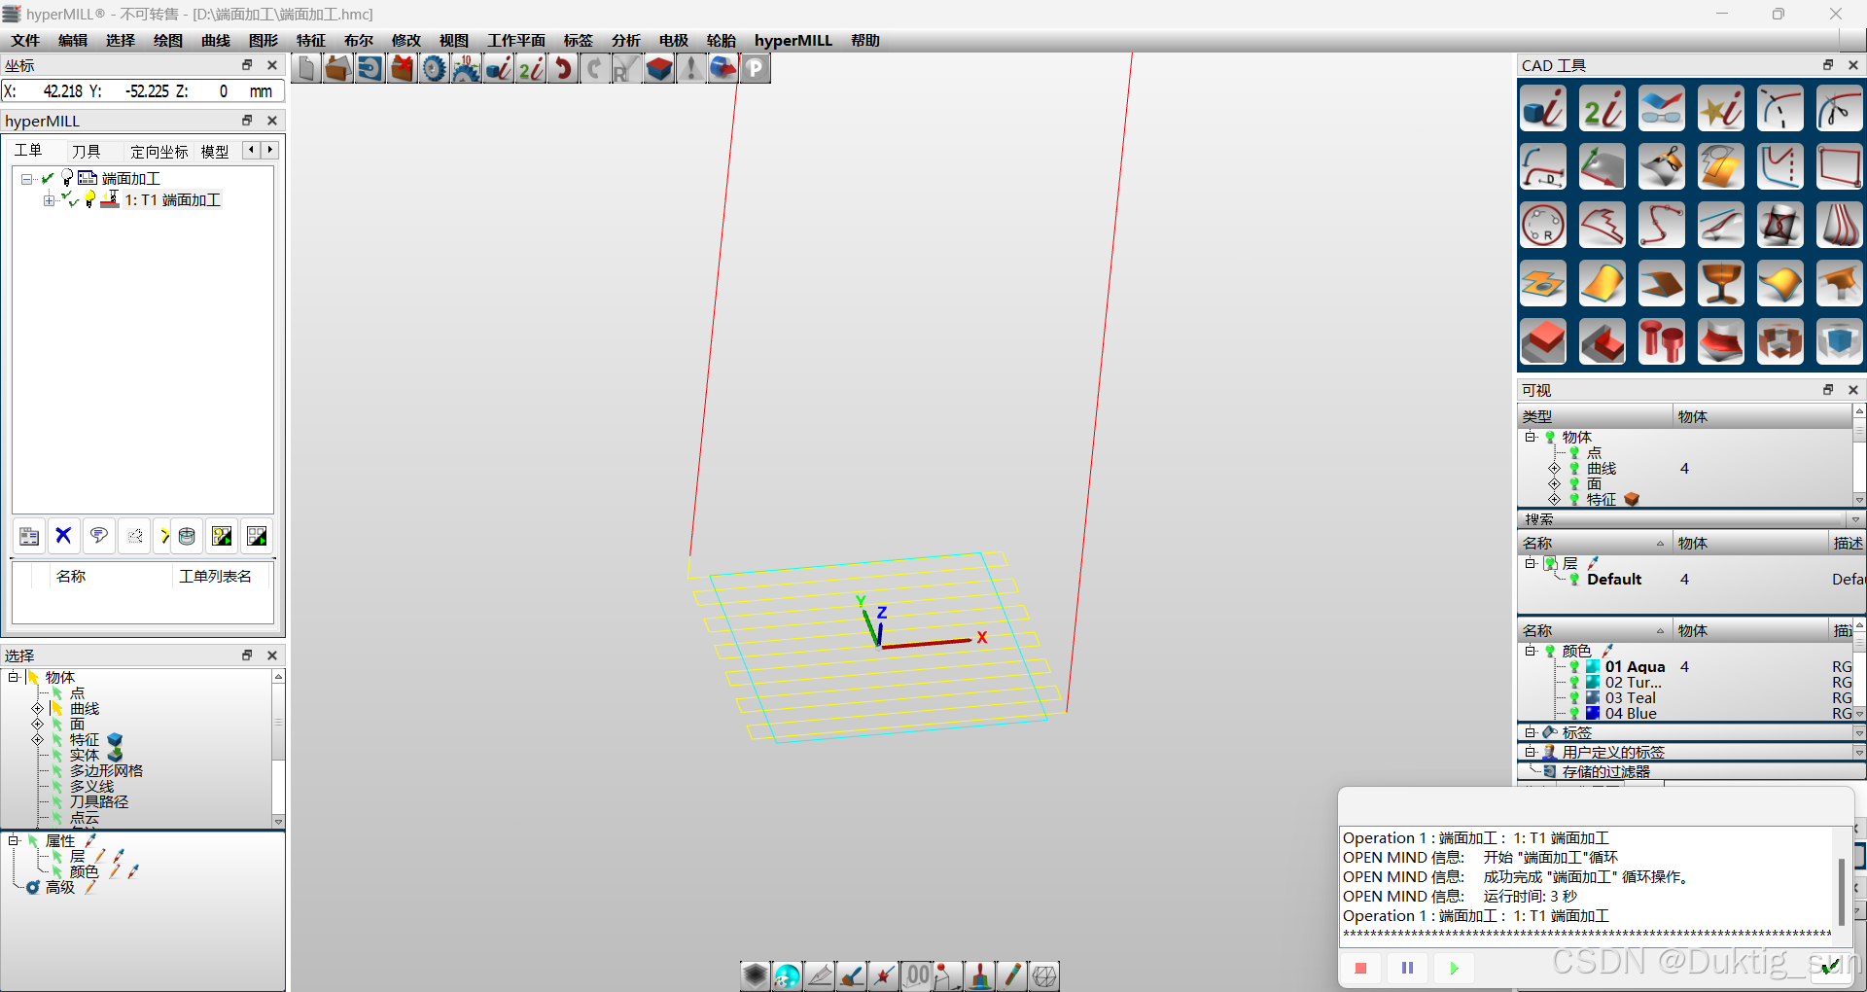Click the cylinder stock icon in hyperMILL panel
Screen dimensions: 1867x992
pos(187,536)
